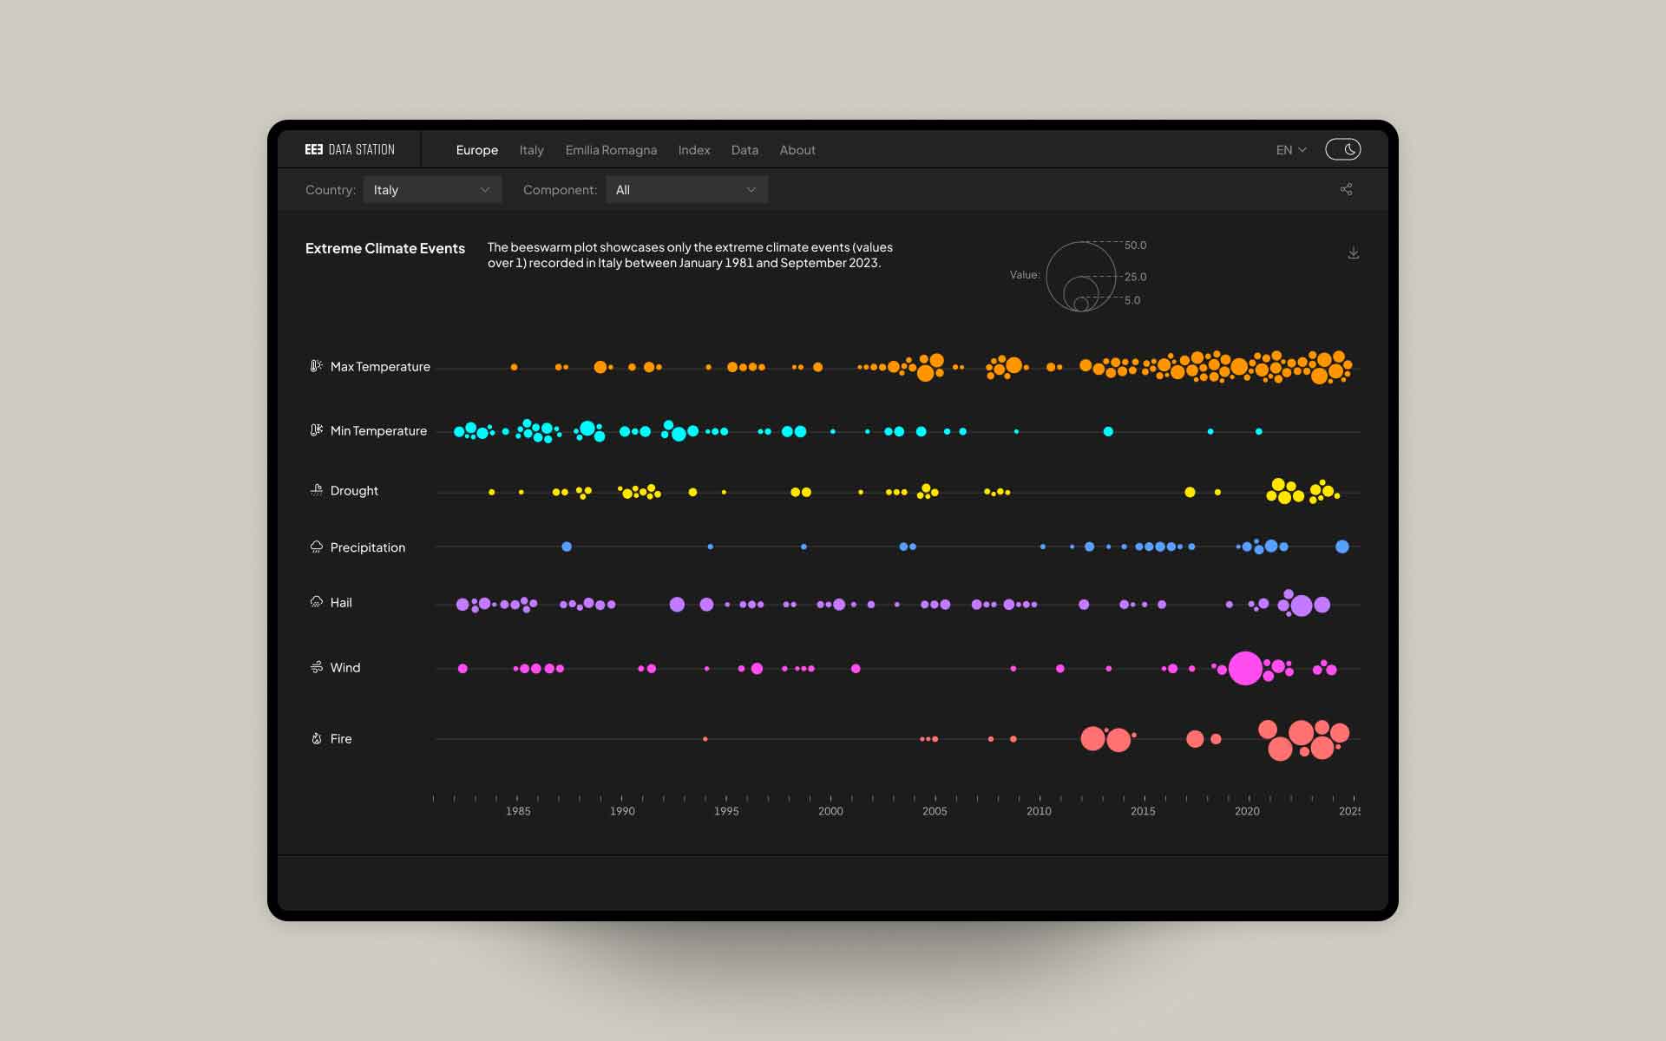Expand the Component dropdown set to All
The image size is (1666, 1041).
pos(686,190)
